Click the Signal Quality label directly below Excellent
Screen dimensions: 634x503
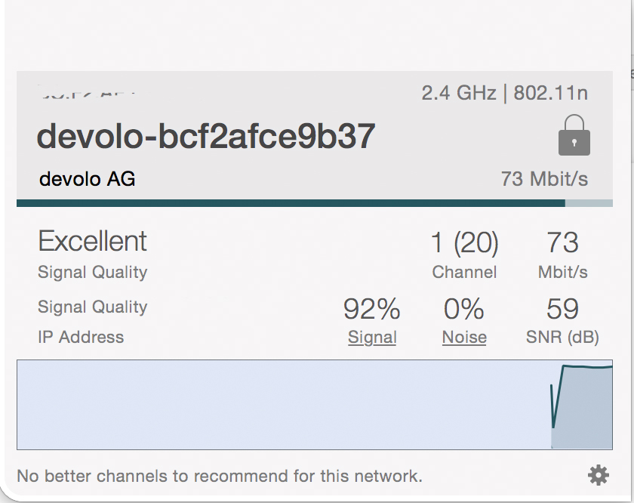(x=93, y=273)
